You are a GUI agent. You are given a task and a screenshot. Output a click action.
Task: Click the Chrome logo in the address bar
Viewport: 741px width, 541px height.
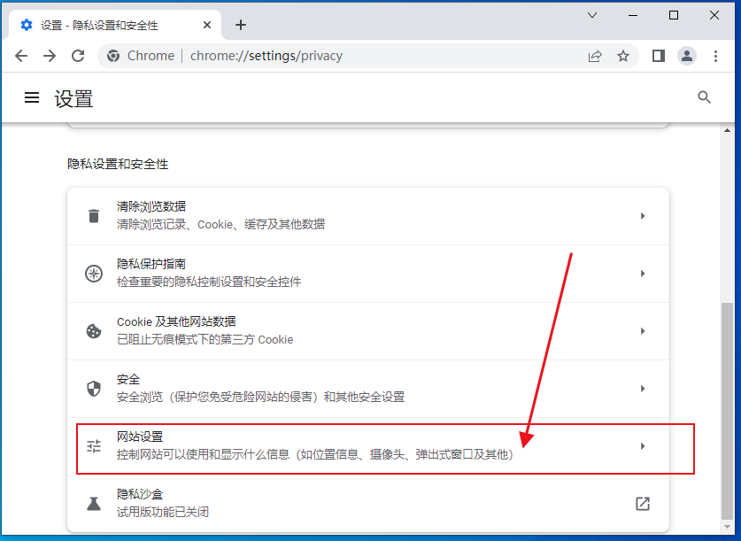coord(113,56)
